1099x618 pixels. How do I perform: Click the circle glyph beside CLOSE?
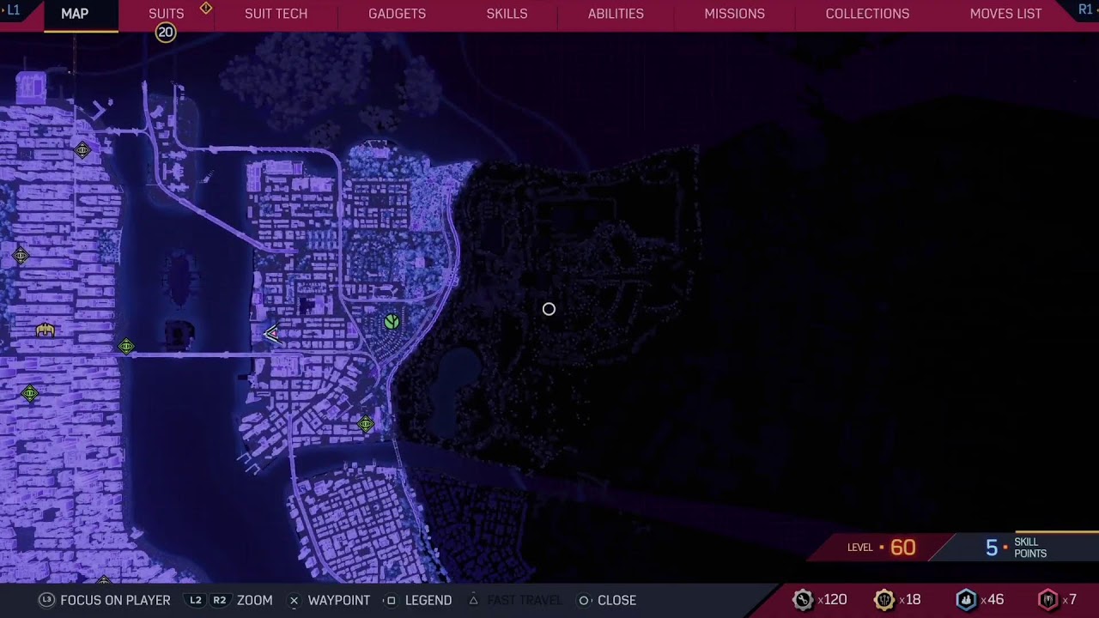[x=584, y=600]
